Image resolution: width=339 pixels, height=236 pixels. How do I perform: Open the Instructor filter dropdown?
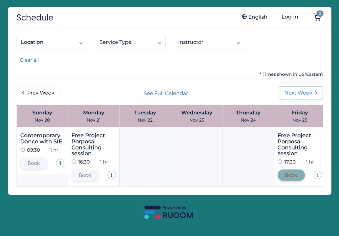click(209, 42)
